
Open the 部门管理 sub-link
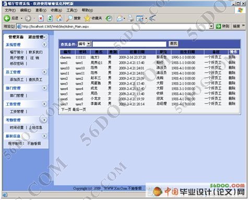tap(17, 95)
